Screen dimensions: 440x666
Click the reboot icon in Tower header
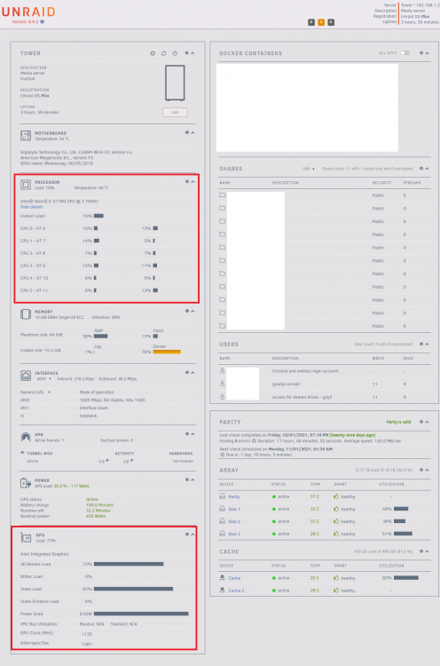pos(164,53)
